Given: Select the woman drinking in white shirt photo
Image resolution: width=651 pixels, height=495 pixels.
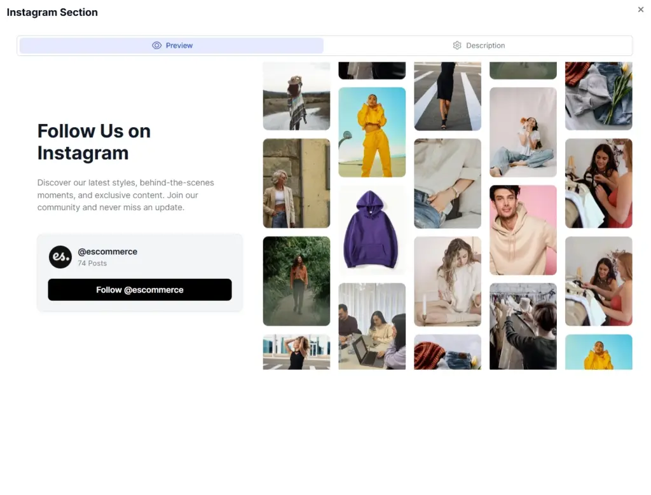Looking at the screenshot, I should tap(523, 132).
